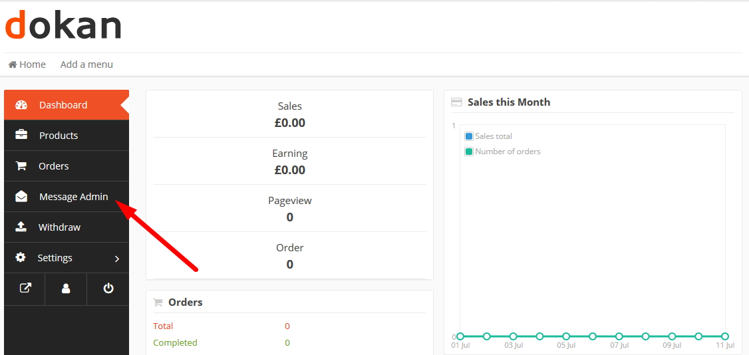Go to the Orders sidebar menu item
Image resolution: width=749 pixels, height=355 pixels.
pos(67,166)
